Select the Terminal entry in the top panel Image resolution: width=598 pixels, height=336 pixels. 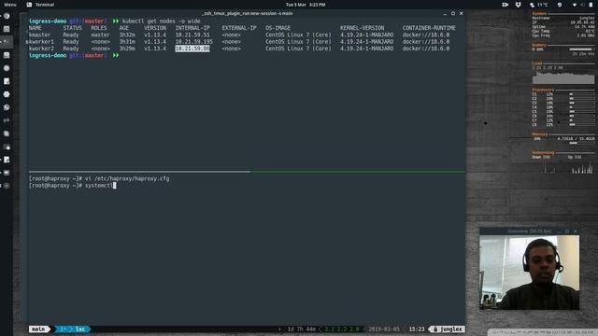40,5
